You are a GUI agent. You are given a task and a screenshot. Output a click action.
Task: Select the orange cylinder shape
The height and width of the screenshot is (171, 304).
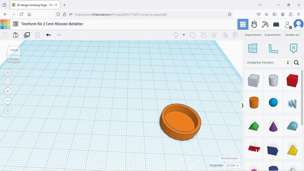click(254, 102)
